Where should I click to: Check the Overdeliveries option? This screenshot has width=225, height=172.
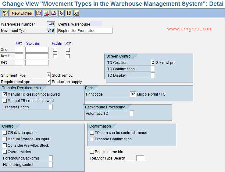point(5,152)
